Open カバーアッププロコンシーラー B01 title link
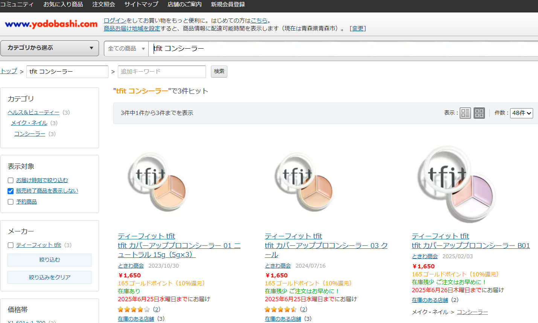 pos(471,246)
